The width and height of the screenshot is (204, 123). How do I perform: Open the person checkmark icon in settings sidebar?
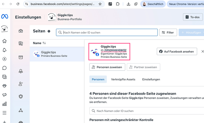click(21, 84)
